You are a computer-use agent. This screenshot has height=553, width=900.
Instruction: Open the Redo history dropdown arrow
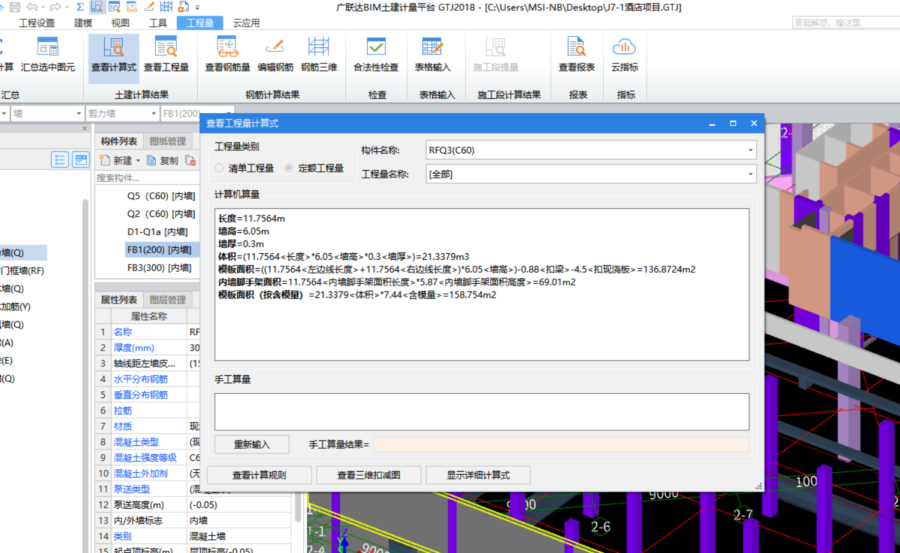tap(66, 8)
